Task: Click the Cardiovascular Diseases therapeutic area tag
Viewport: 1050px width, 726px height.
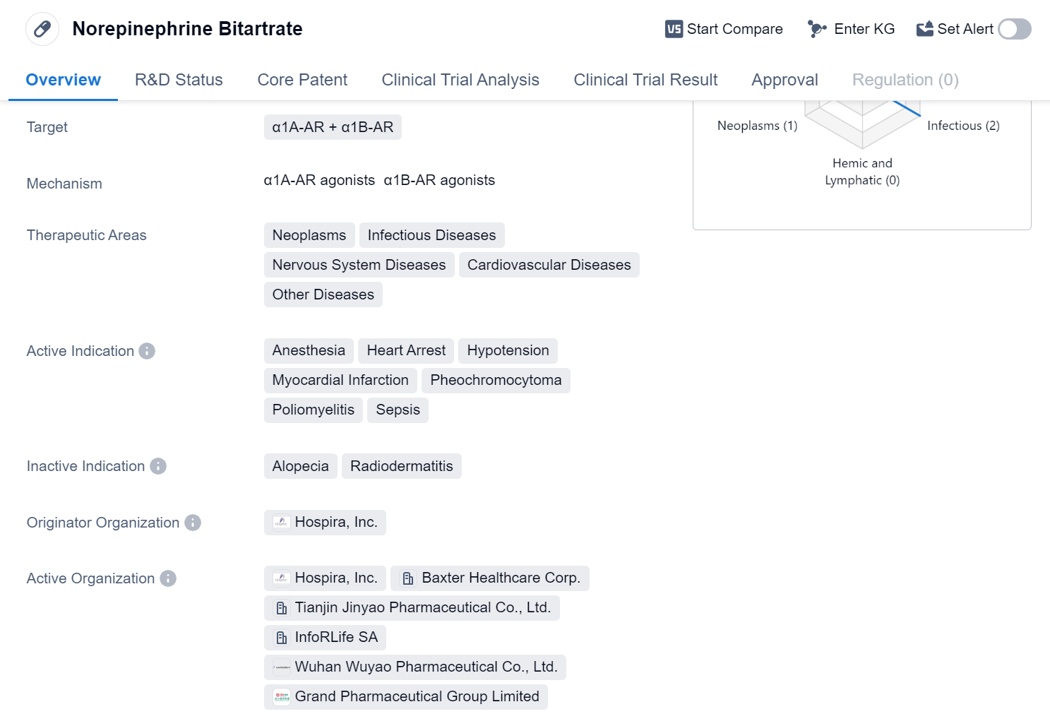Action: pyautogui.click(x=549, y=265)
